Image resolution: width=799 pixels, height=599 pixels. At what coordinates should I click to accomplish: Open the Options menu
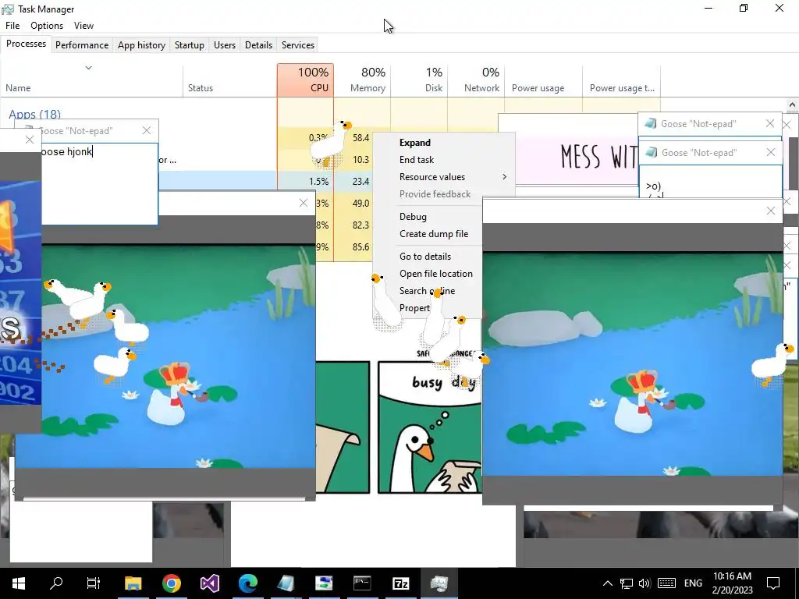coord(47,26)
